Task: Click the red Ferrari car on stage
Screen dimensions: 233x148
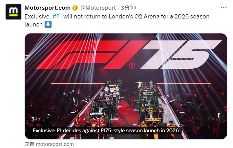Action: point(92,123)
